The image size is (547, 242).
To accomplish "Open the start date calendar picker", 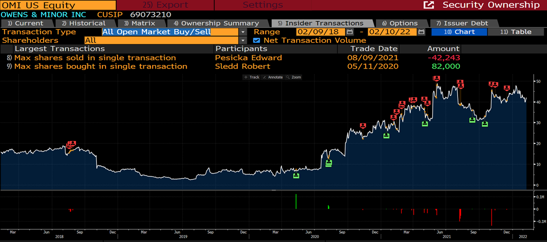I will click(x=350, y=32).
